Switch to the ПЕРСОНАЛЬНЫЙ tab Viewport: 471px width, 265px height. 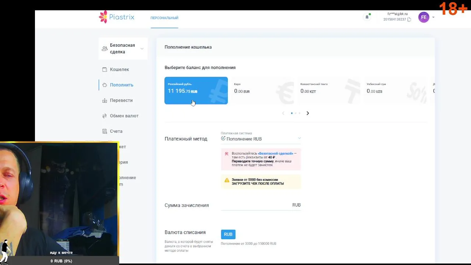point(164,18)
